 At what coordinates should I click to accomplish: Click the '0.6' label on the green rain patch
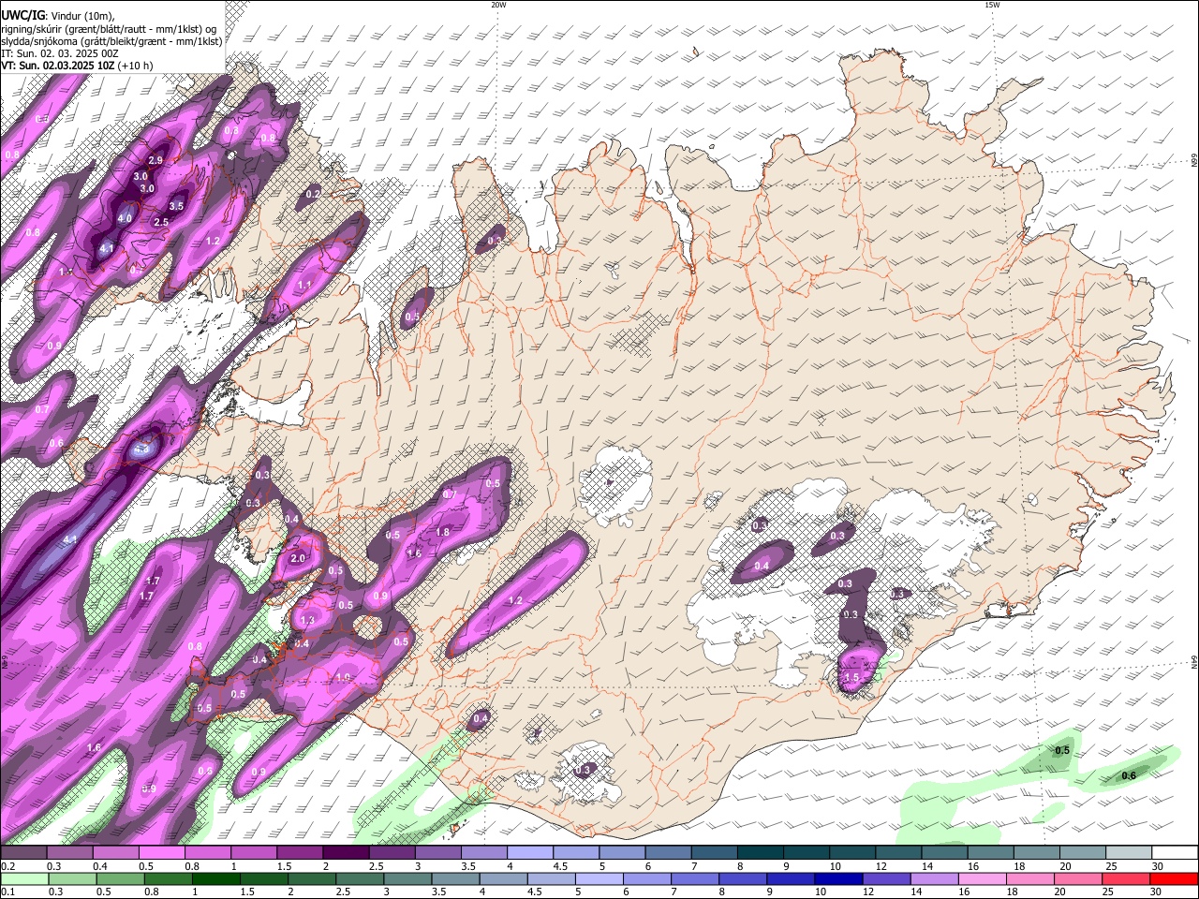coord(1129,775)
